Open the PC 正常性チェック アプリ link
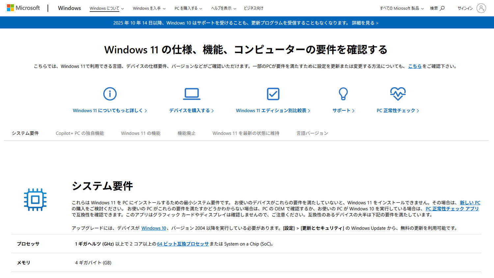 pyautogui.click(x=452, y=208)
